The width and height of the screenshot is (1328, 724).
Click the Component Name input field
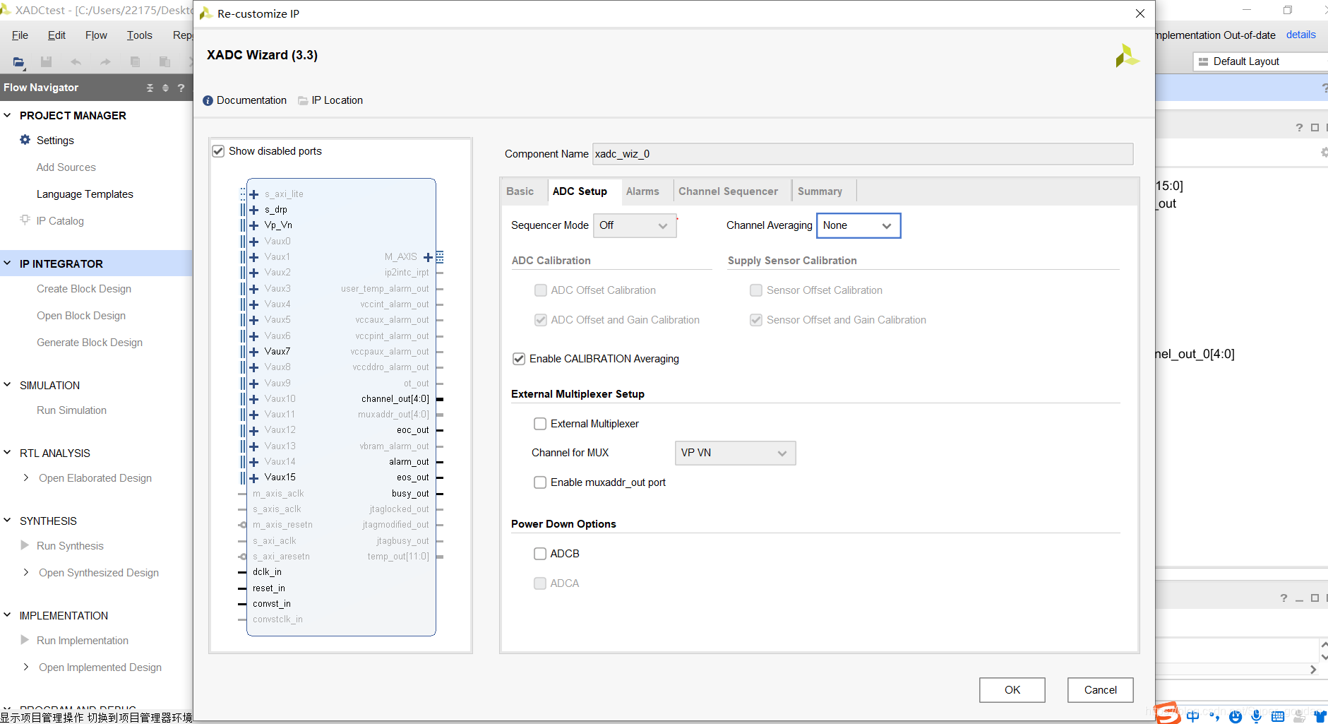pyautogui.click(x=863, y=154)
